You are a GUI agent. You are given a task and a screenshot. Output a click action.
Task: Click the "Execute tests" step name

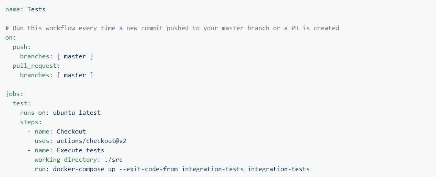pyautogui.click(x=80, y=150)
